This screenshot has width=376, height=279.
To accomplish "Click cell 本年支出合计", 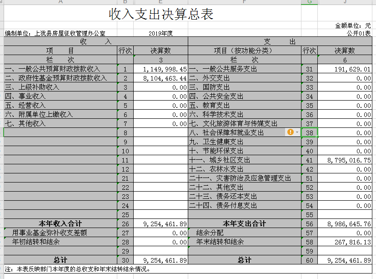I will (245, 223).
